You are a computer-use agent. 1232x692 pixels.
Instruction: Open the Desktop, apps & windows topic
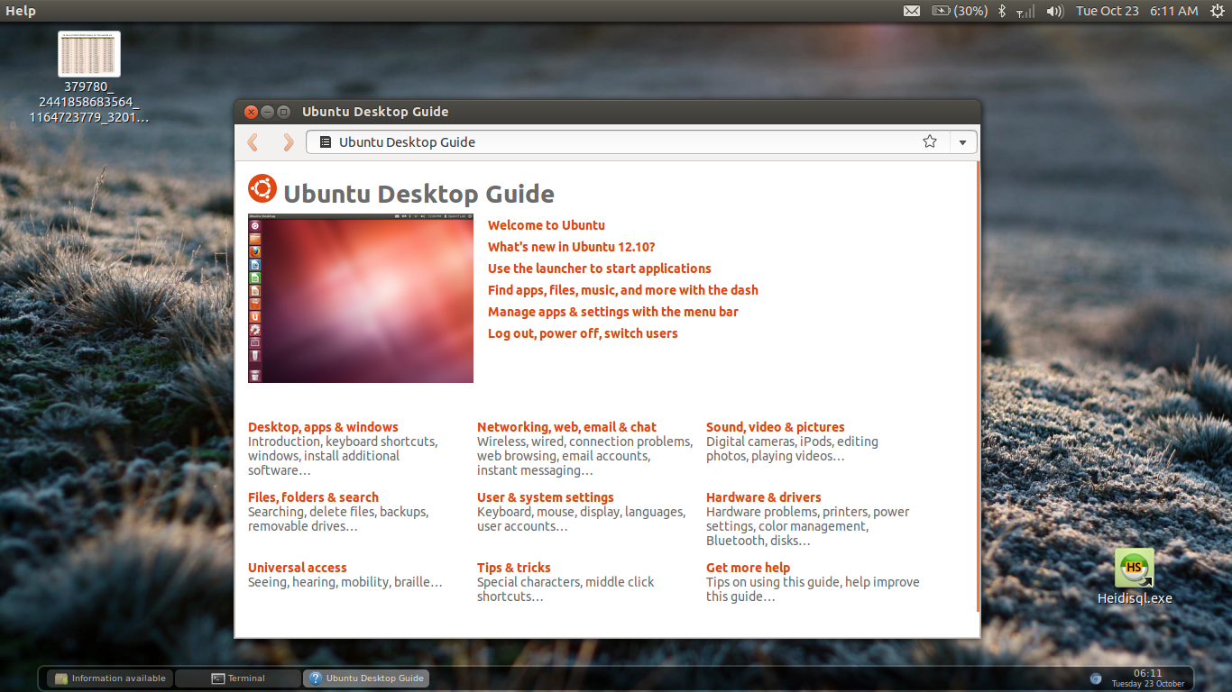(x=323, y=427)
